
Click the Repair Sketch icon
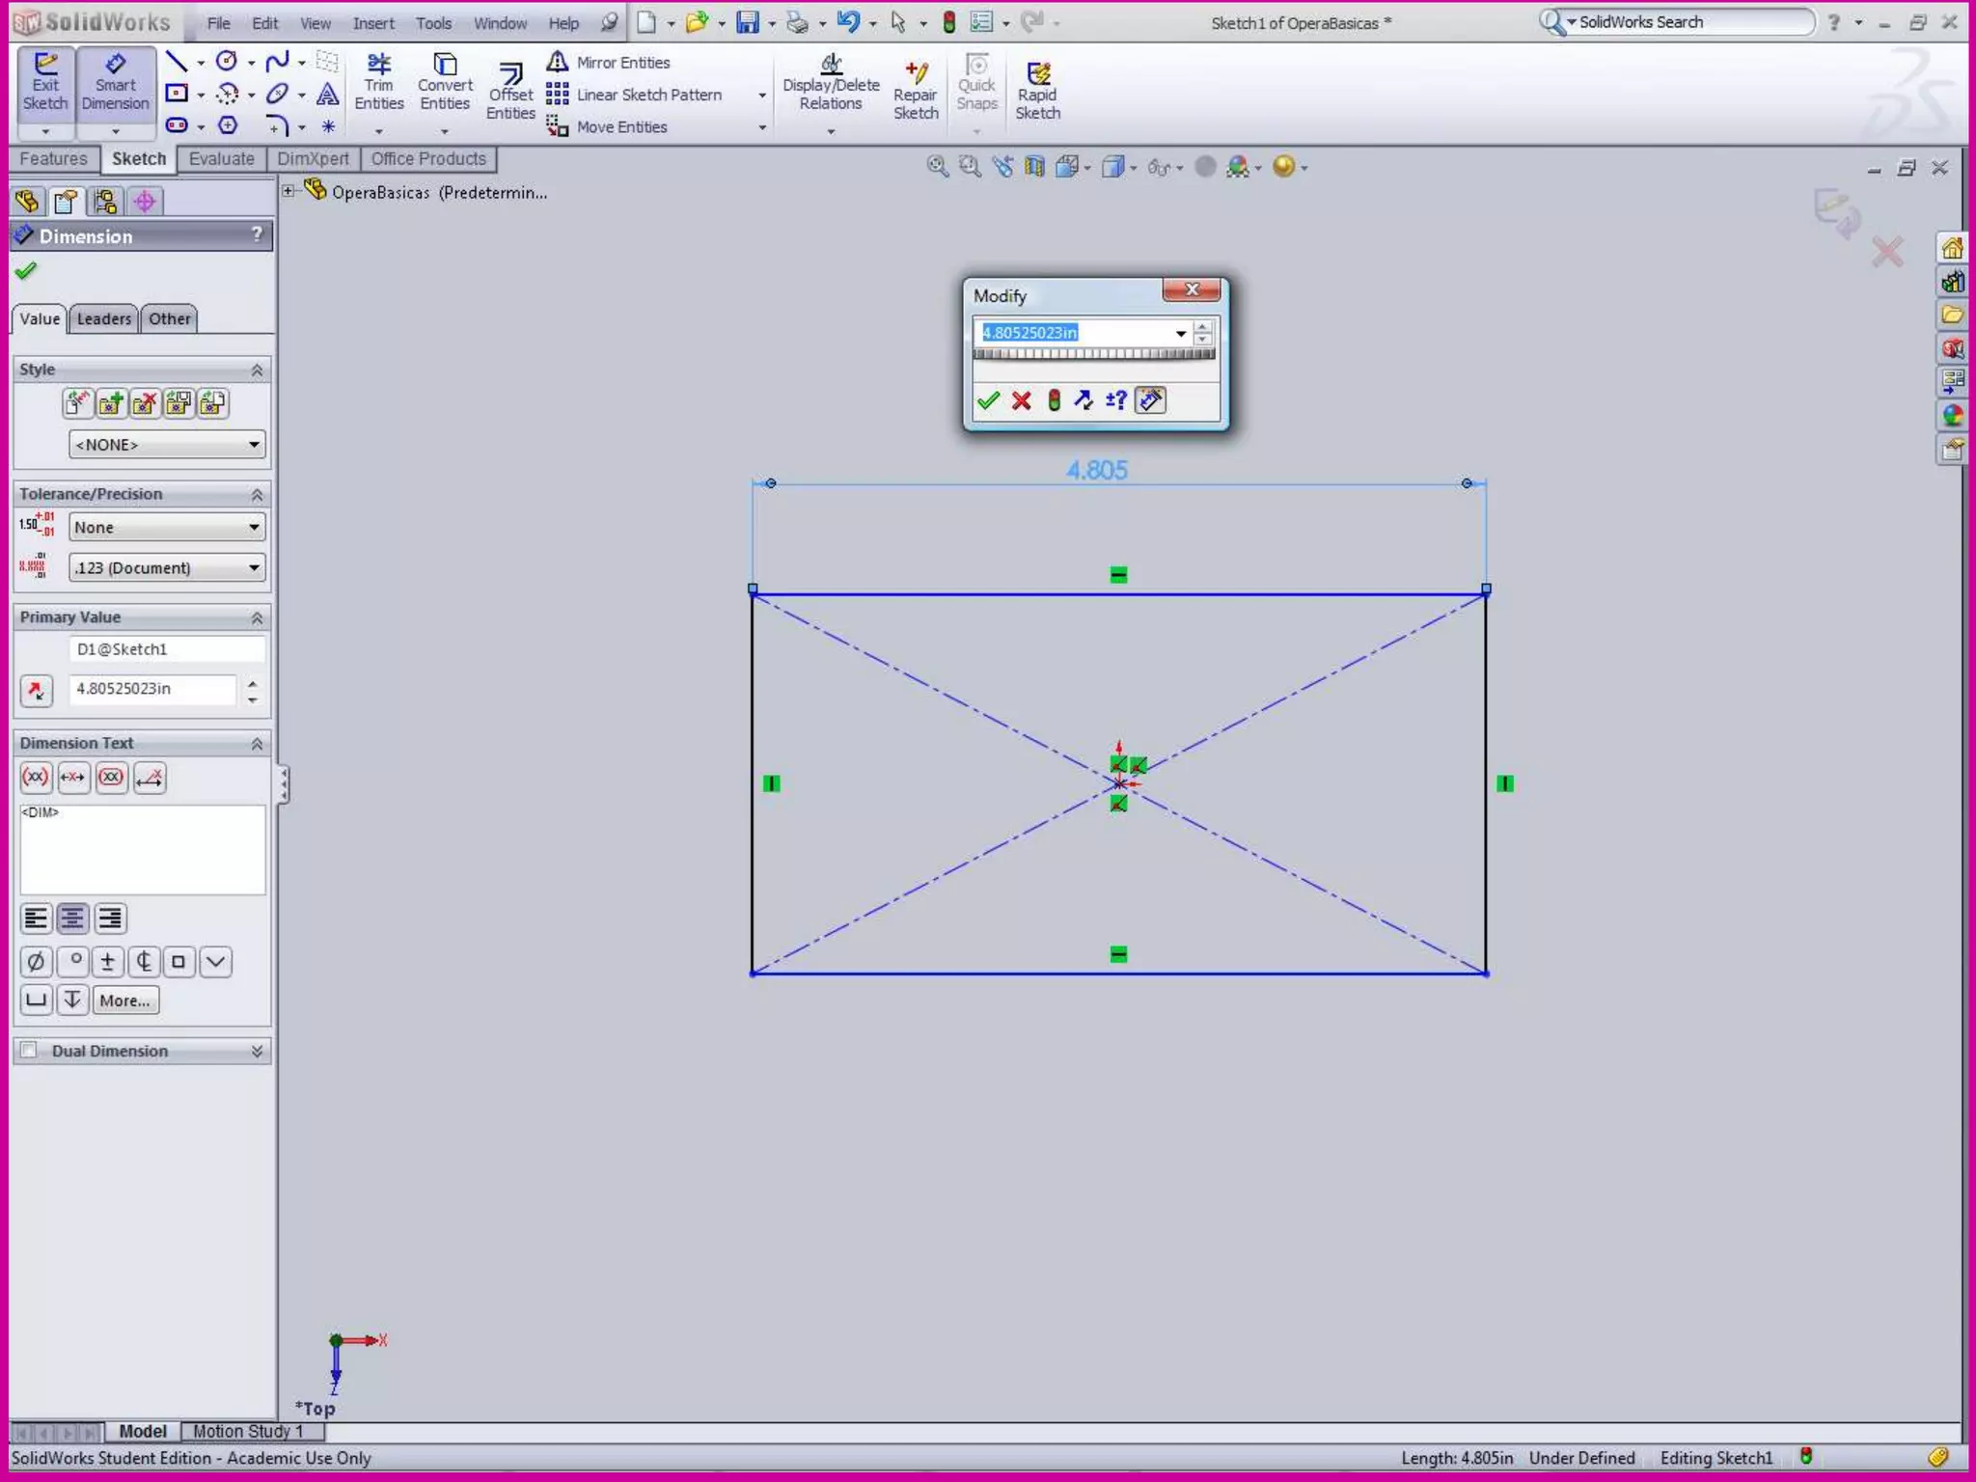point(915,91)
